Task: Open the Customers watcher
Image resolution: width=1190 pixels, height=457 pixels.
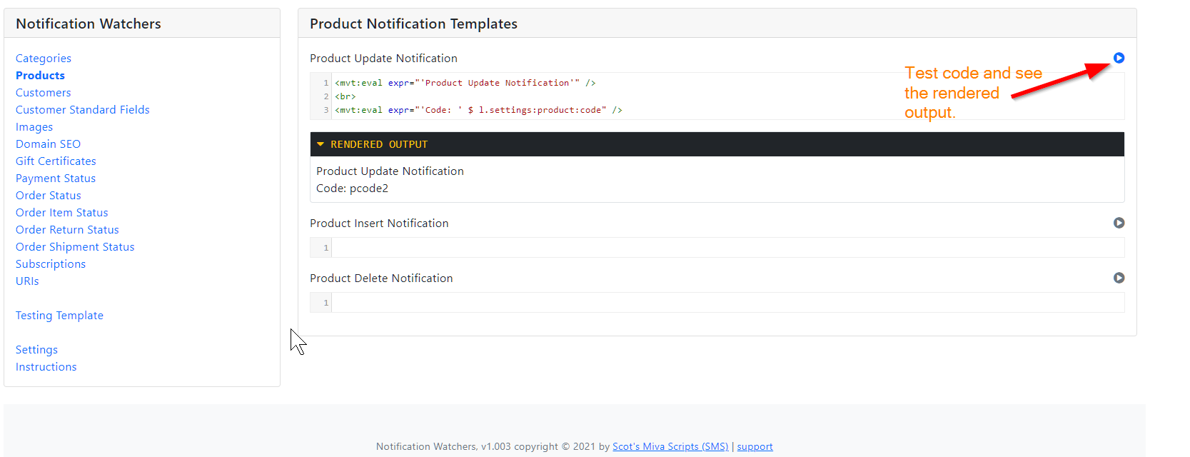Action: tap(44, 93)
